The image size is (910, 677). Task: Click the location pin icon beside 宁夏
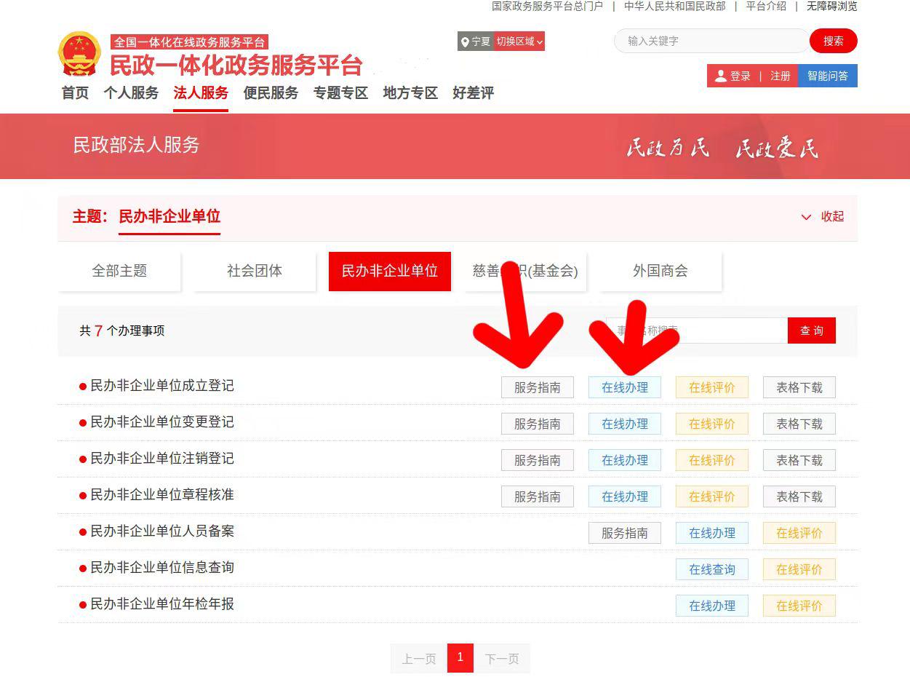(x=465, y=41)
